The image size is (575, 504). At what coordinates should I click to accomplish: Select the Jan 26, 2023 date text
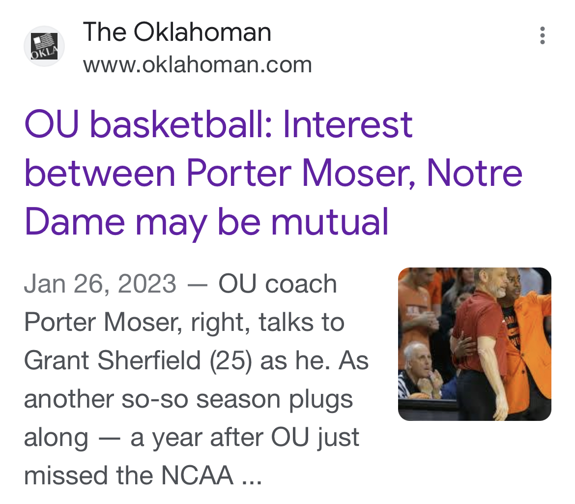[100, 284]
